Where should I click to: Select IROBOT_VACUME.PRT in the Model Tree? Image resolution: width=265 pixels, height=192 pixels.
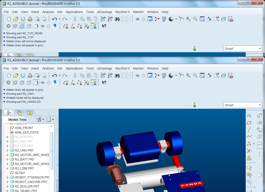[x=31, y=182]
